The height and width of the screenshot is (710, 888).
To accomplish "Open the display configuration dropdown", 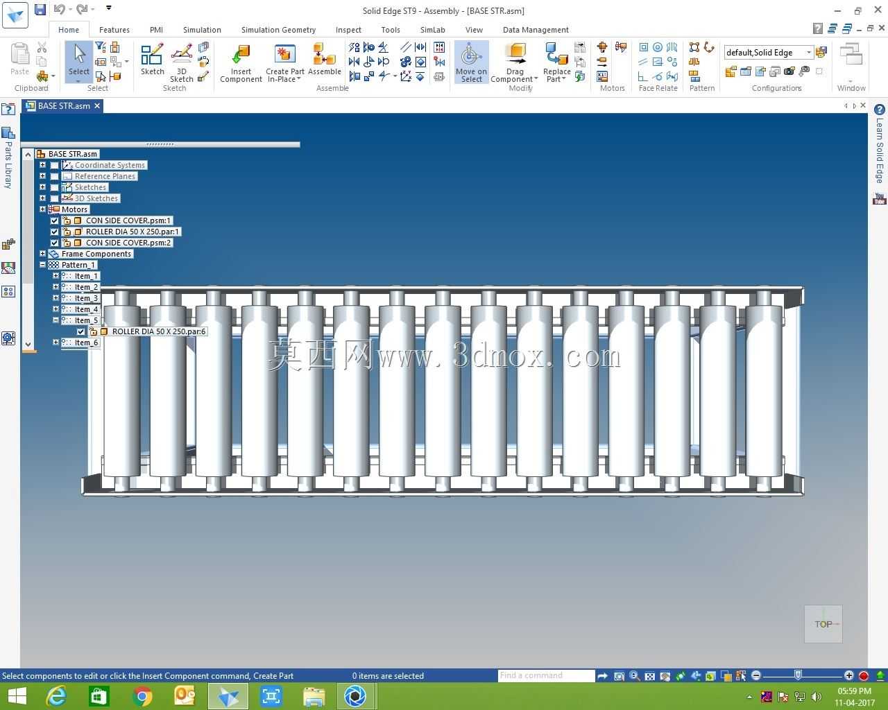I will click(x=809, y=53).
